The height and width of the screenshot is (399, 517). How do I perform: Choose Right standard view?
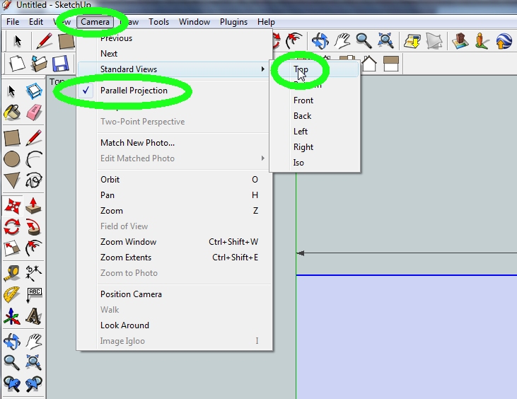tap(315, 147)
